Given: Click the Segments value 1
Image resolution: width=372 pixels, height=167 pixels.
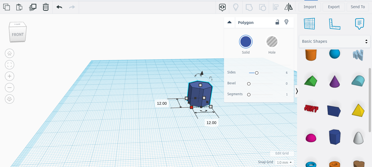Looking at the screenshot, I should (x=287, y=94).
